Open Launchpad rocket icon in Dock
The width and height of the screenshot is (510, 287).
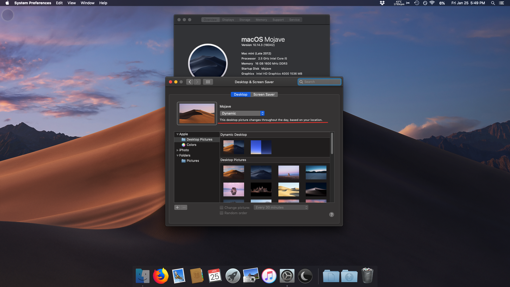(233, 276)
